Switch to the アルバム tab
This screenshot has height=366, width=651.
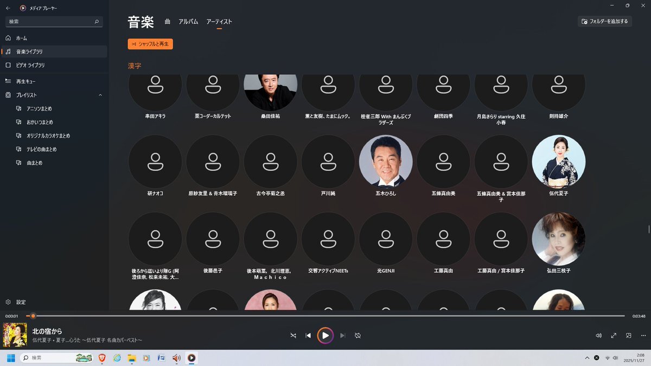point(188,22)
